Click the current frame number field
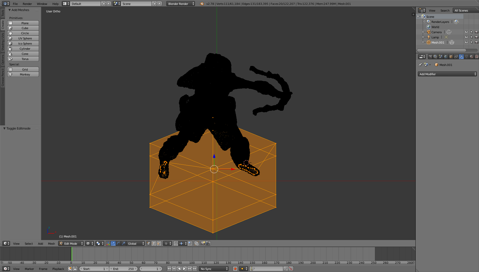Screen dimensions: 479x272 tap(151, 269)
